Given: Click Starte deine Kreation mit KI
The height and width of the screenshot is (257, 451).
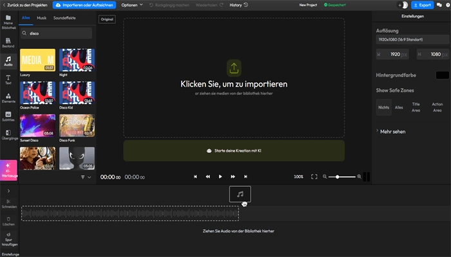Looking at the screenshot, I should tap(234, 150).
